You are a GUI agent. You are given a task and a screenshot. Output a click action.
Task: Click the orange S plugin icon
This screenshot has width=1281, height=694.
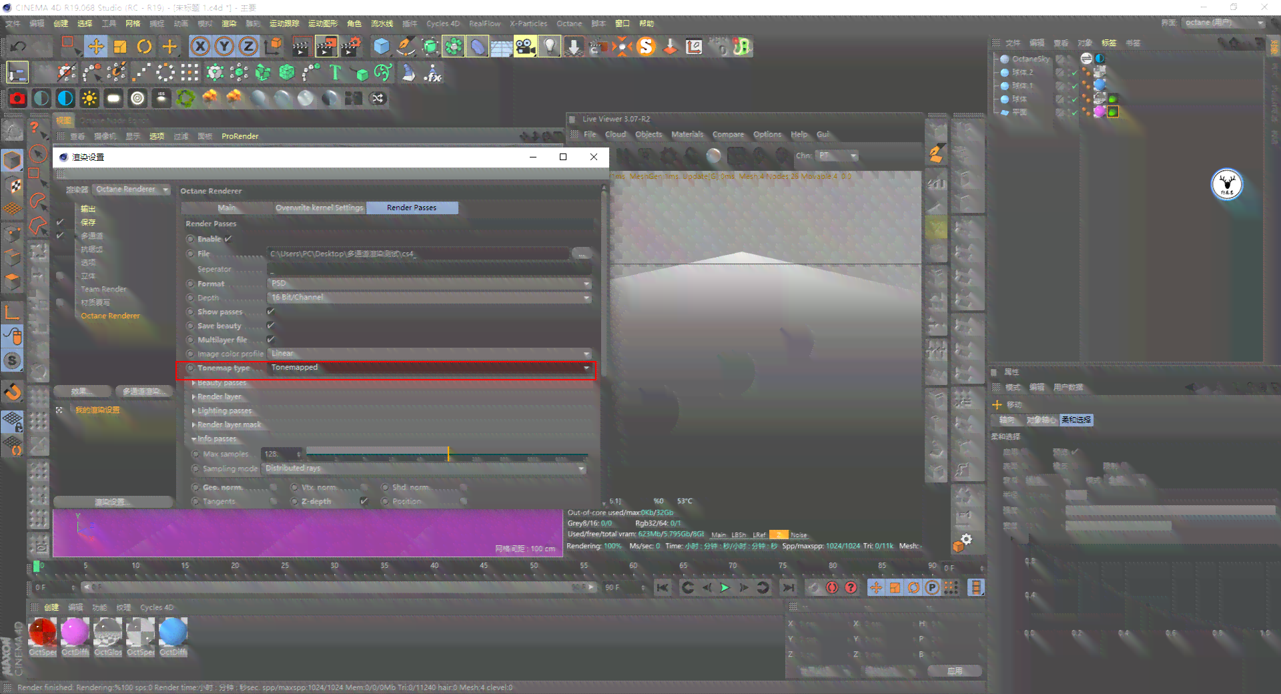[646, 47]
